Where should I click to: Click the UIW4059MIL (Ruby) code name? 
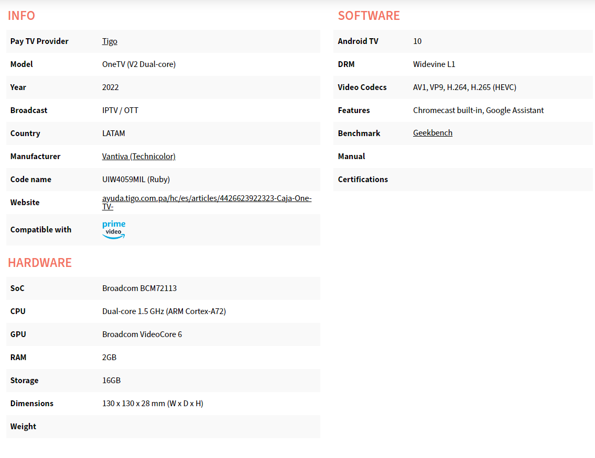136,180
